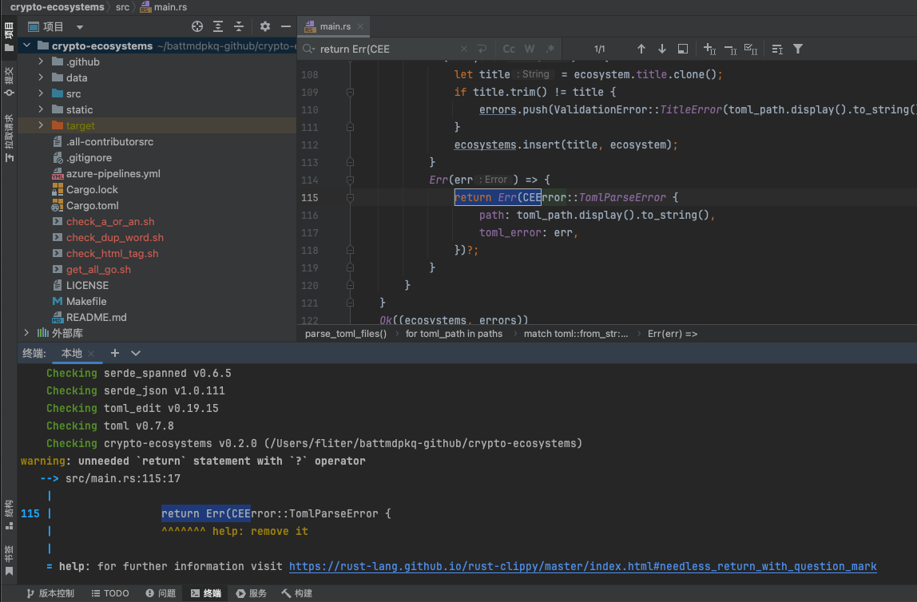Click the expand all icon in project panel
The image size is (917, 602).
(x=218, y=26)
